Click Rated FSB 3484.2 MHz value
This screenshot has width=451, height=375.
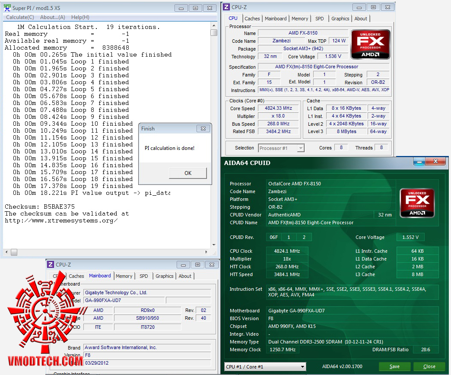[278, 131]
